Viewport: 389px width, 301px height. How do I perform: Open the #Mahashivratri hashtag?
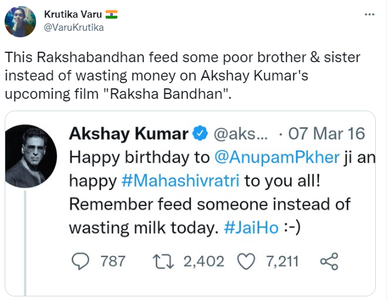(x=180, y=181)
